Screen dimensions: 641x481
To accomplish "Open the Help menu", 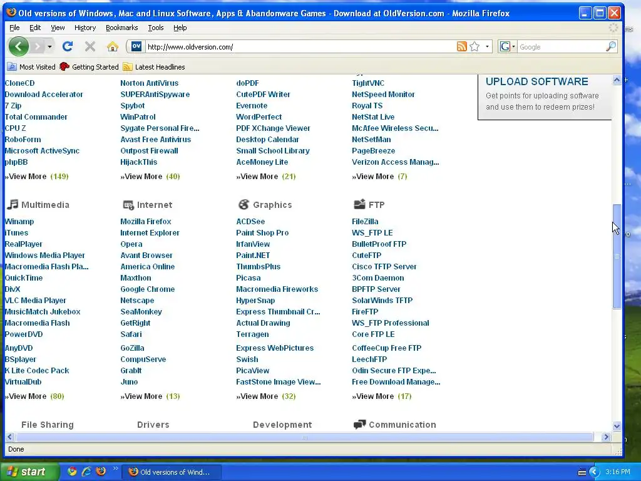I will (x=180, y=28).
